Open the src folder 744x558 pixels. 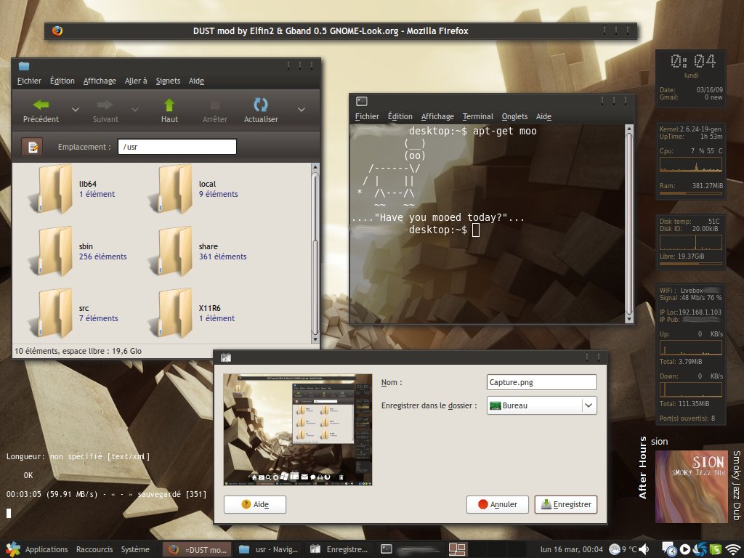[53, 313]
